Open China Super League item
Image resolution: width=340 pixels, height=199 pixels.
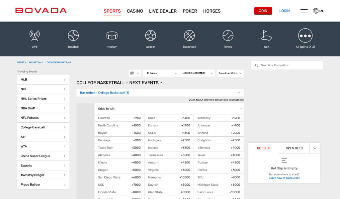coord(43,156)
